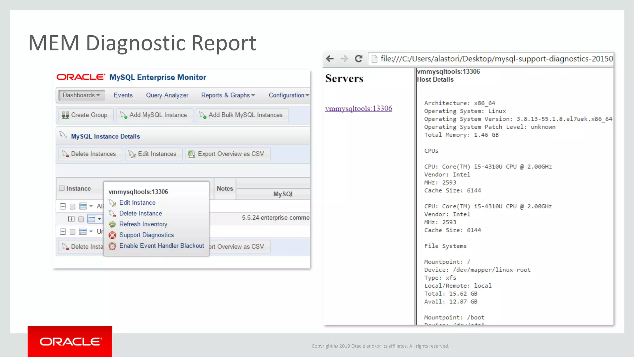
Task: Open the Query Analyzer tab
Action: [x=167, y=95]
